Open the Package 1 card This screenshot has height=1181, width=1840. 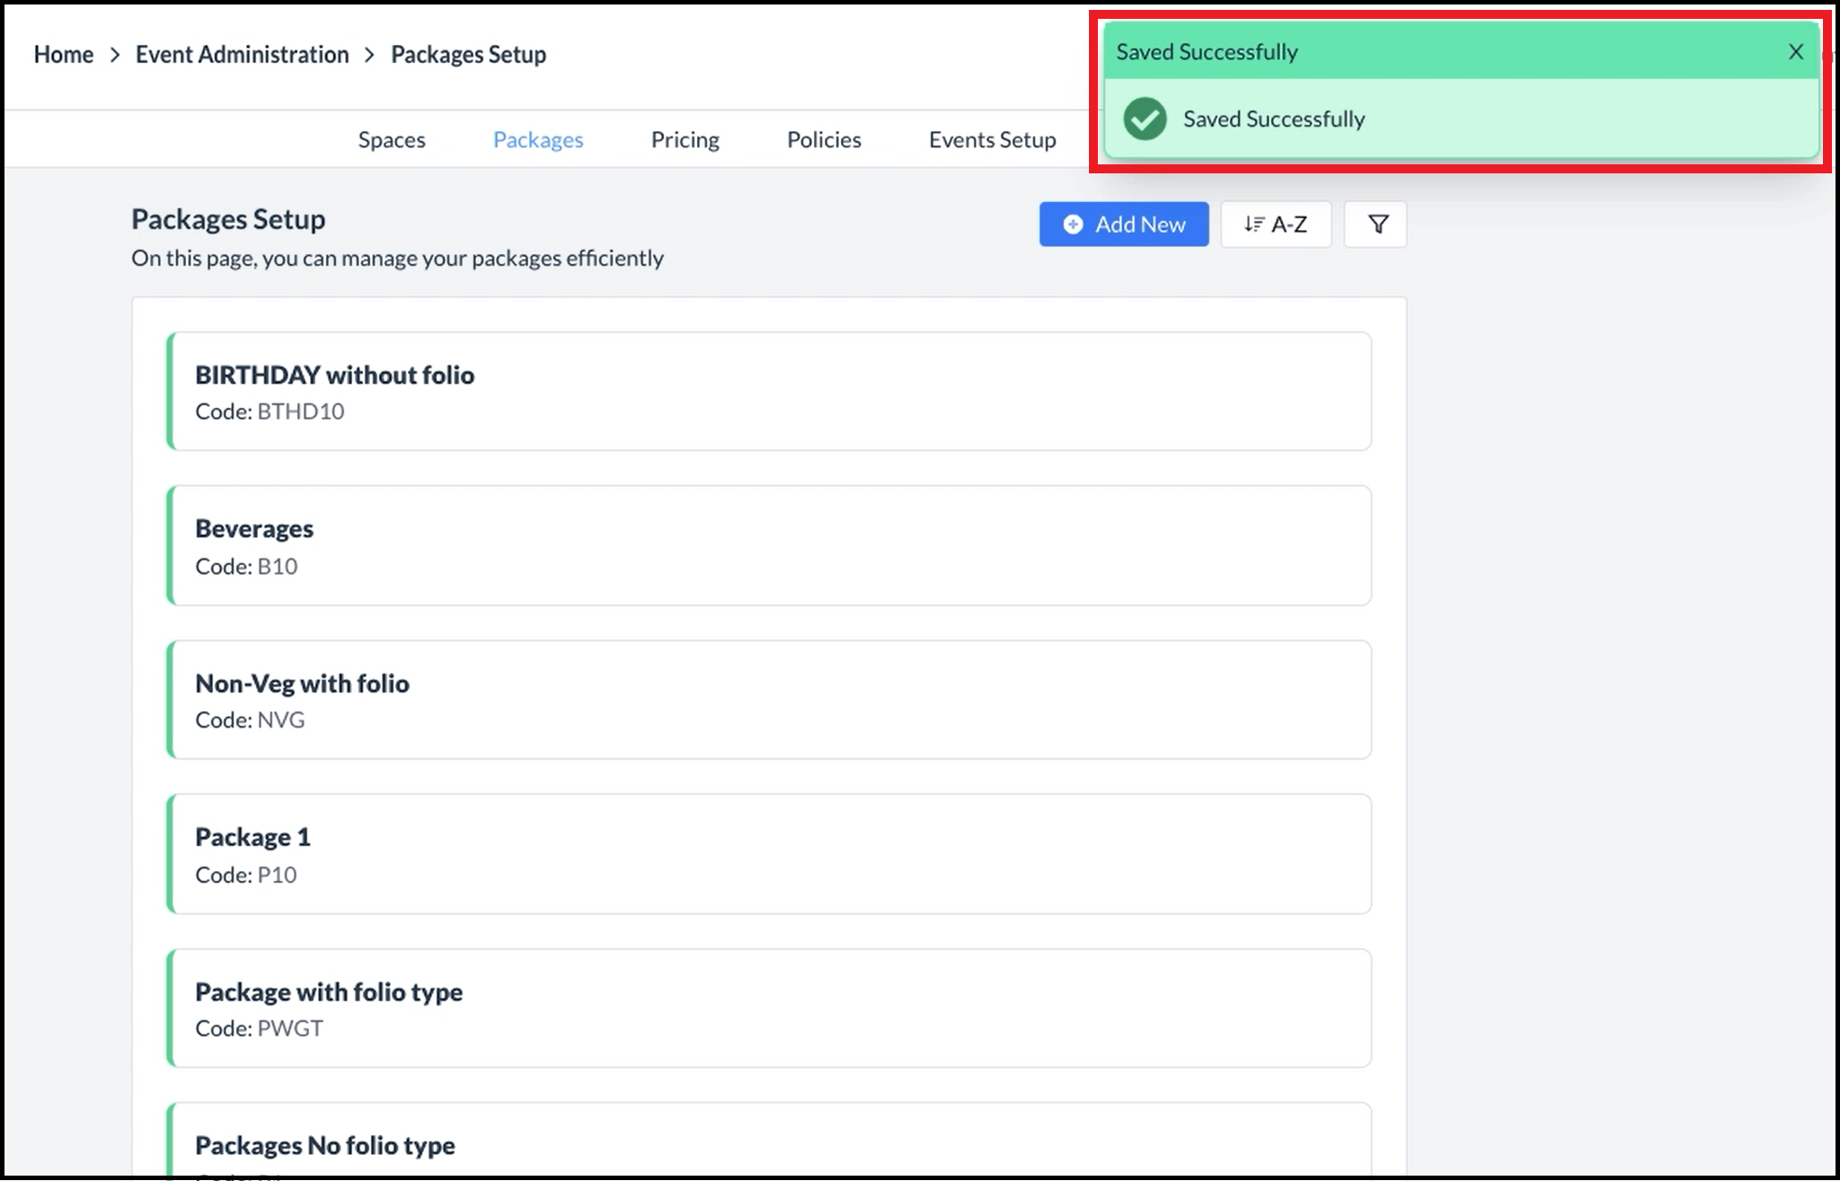point(769,854)
